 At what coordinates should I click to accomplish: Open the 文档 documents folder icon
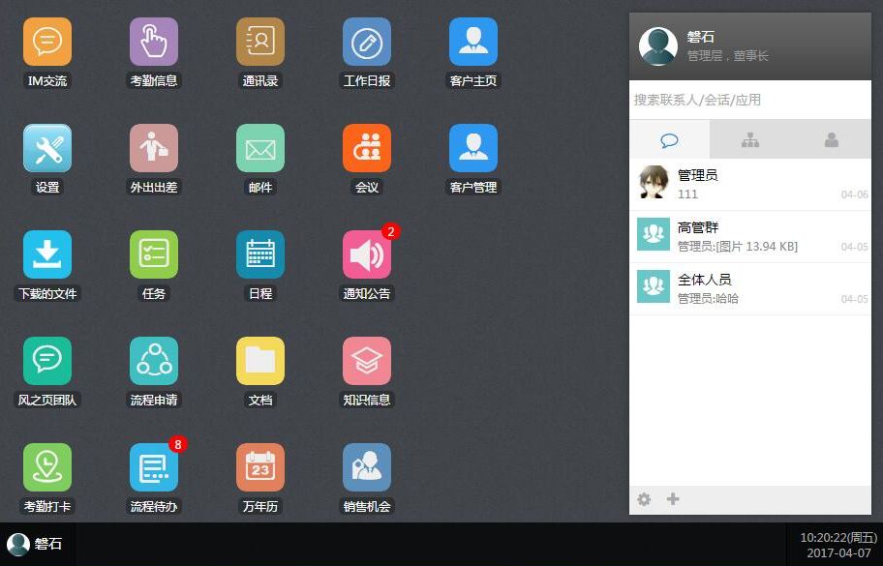pyautogui.click(x=260, y=361)
